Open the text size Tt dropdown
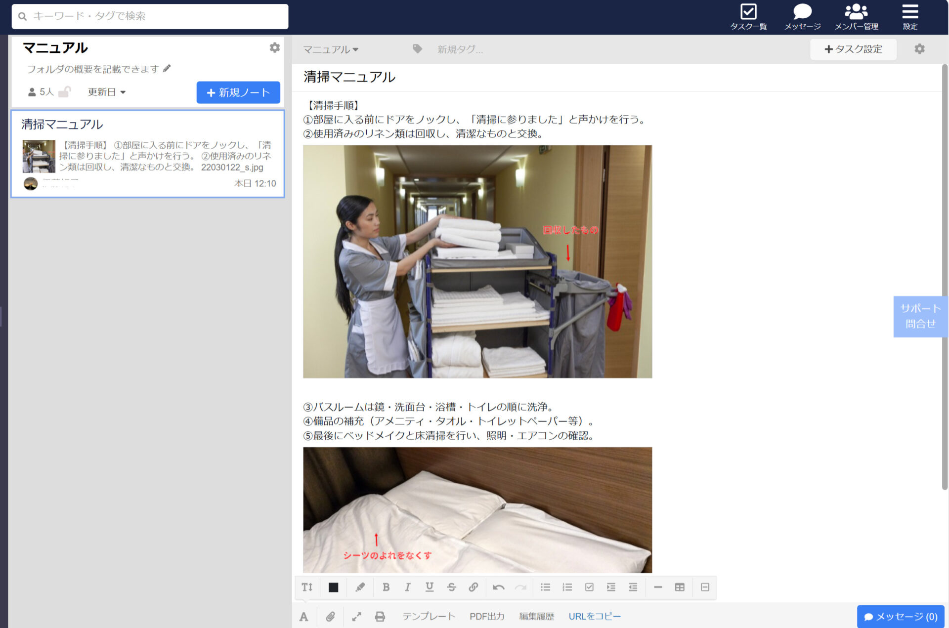 pos(307,587)
